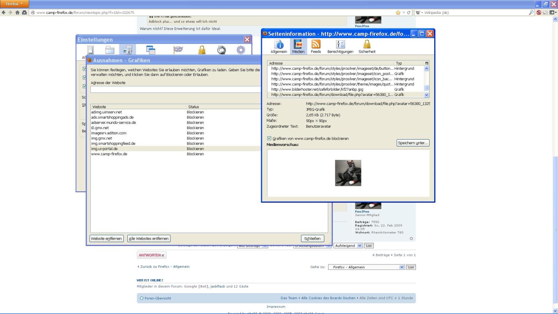Bookmark page with the star icon
558x314 pixels.
pos(398,13)
